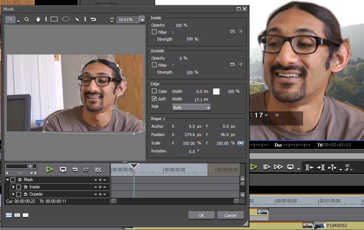Choose the ellipse mask shape tool
This screenshot has width=364, height=230.
[x=66, y=20]
